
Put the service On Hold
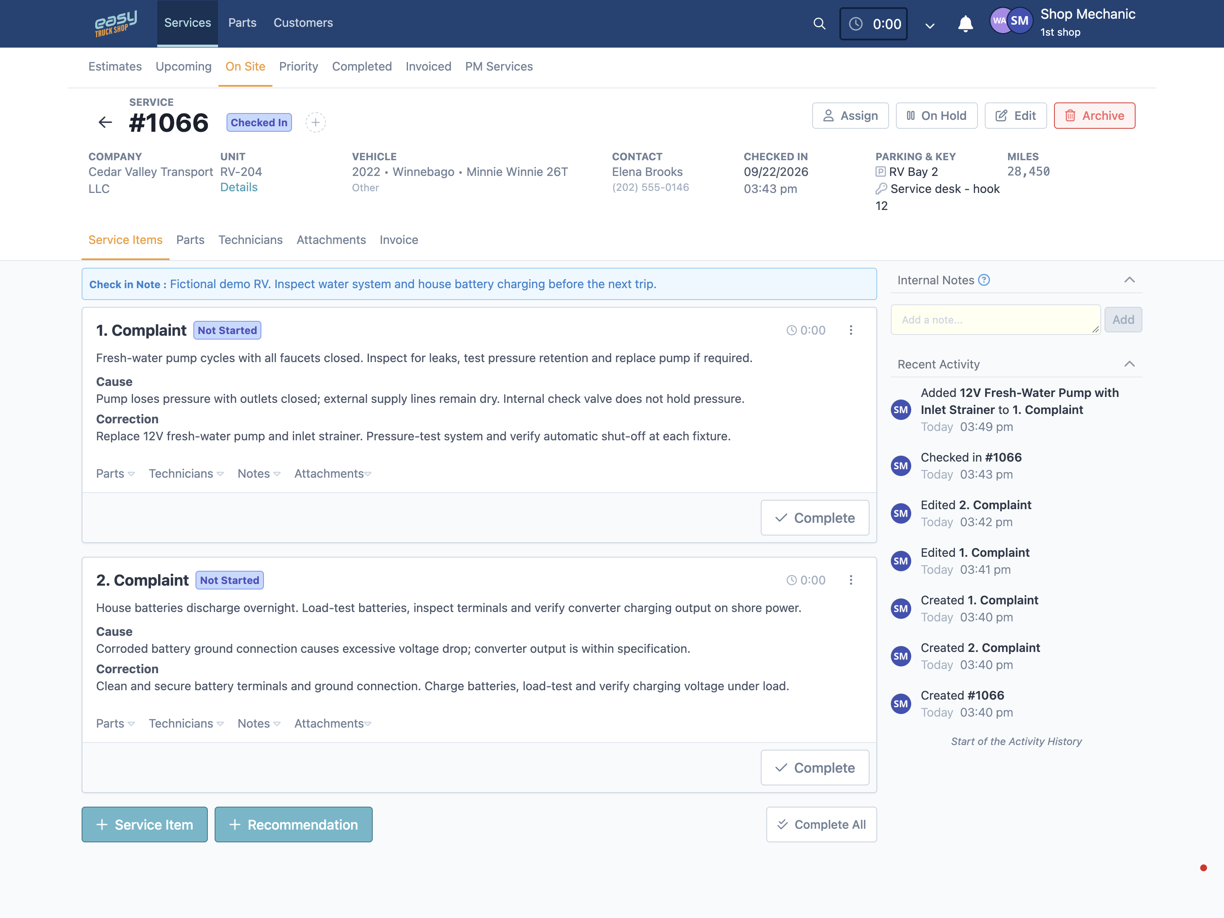point(936,116)
